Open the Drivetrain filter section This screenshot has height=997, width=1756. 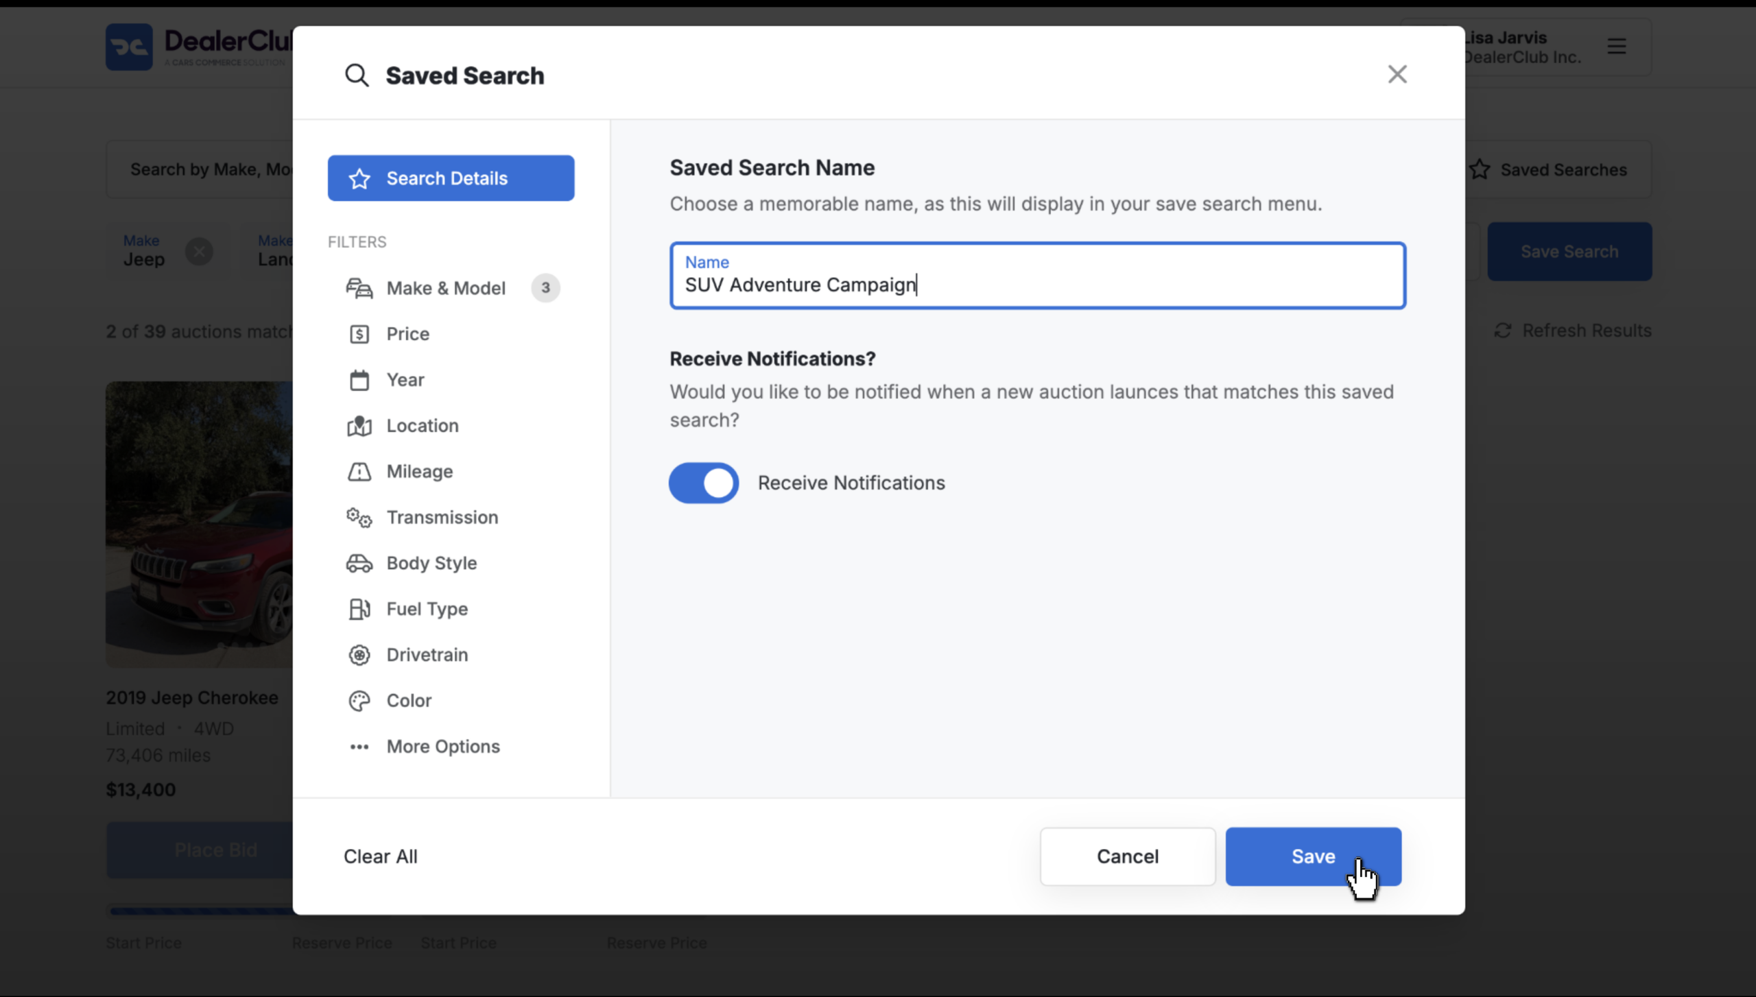pyautogui.click(x=451, y=655)
